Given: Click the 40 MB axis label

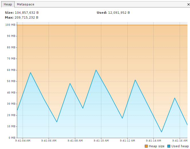Looking at the screenshot, I should click(11, 93).
